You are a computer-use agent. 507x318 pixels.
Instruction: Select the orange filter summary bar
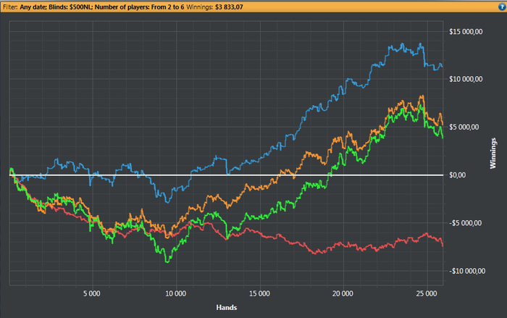coord(253,7)
